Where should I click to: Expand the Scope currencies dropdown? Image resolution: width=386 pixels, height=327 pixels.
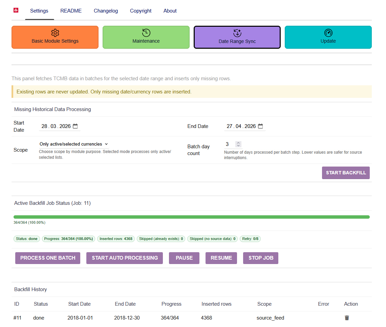point(73,144)
